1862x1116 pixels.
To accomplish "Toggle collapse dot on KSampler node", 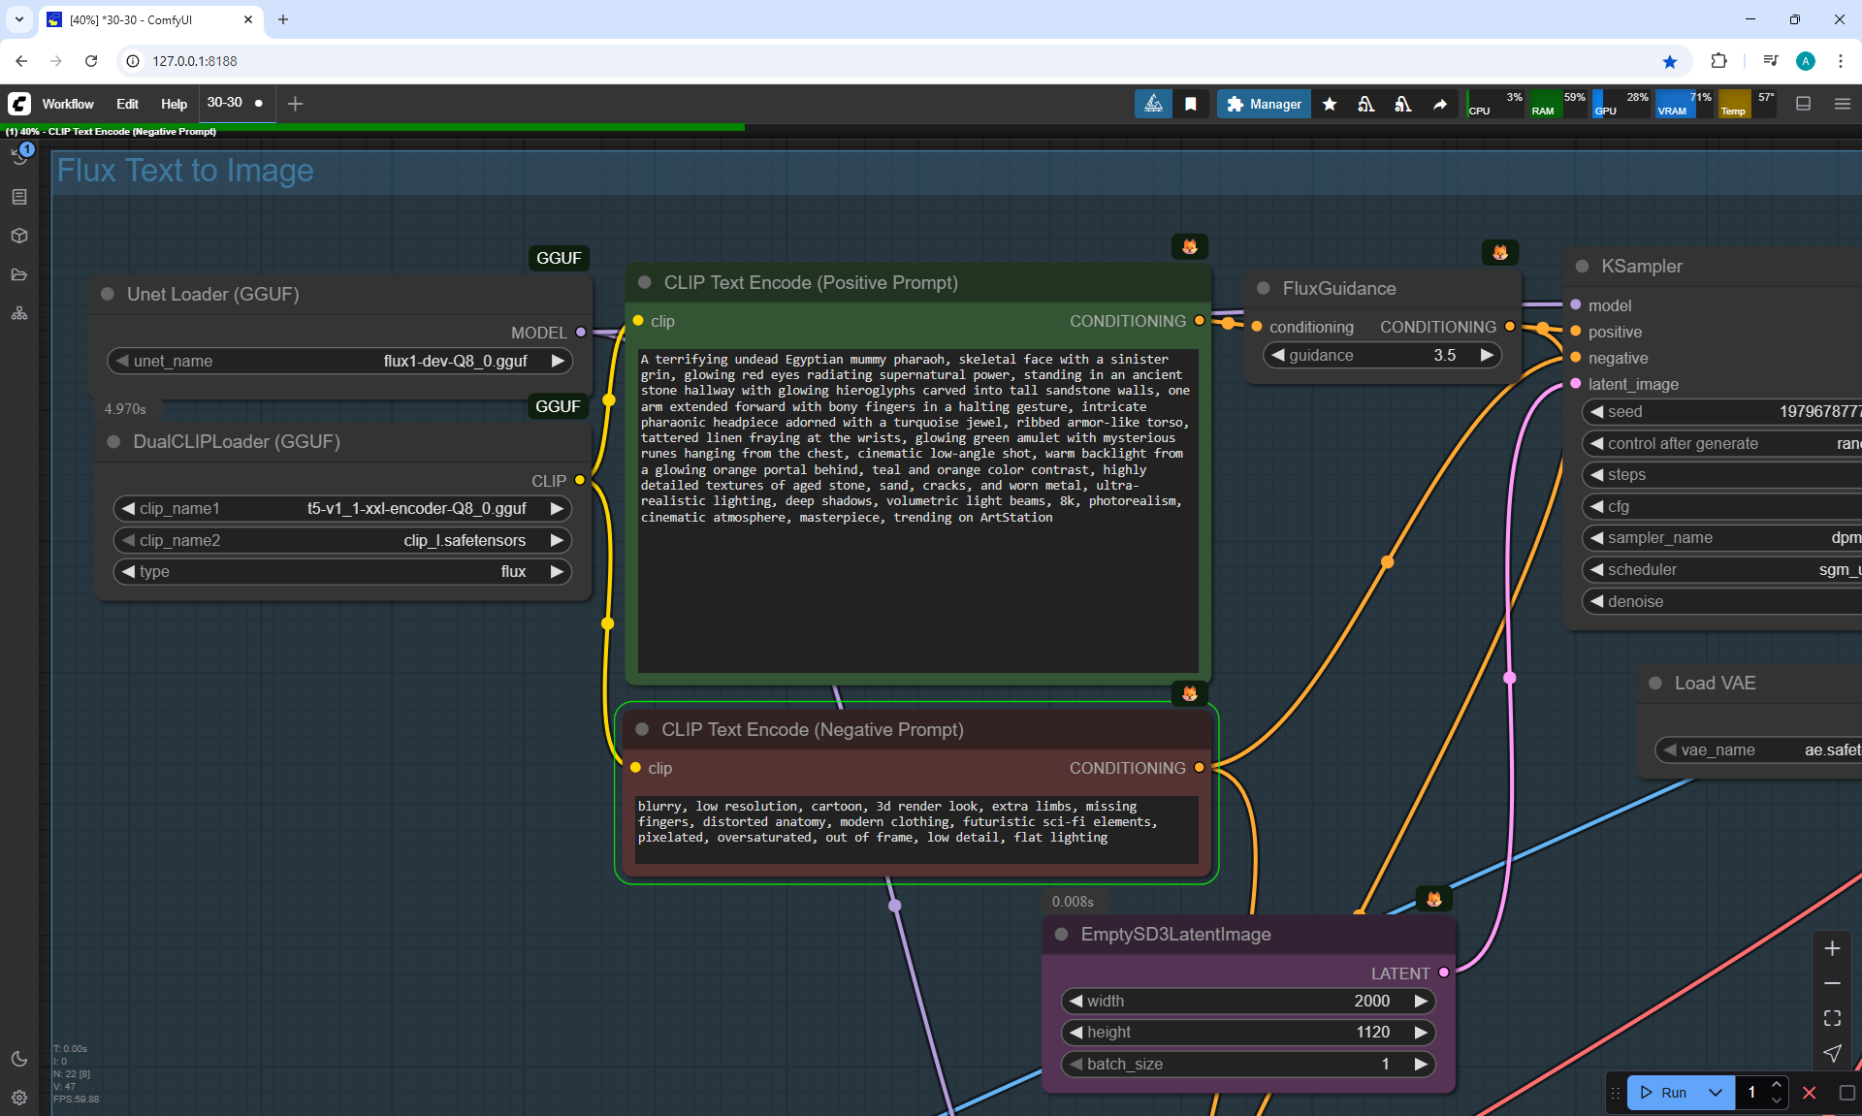I will pyautogui.click(x=1583, y=267).
